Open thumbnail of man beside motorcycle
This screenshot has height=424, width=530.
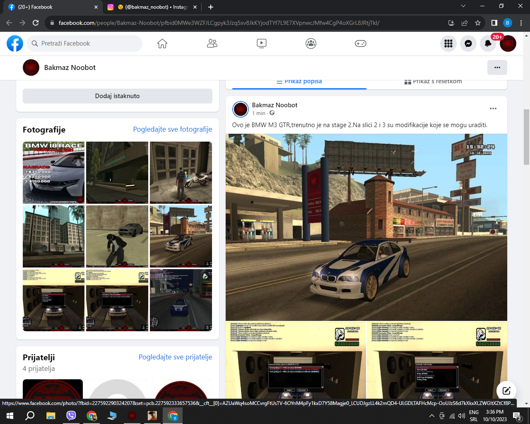pos(181,173)
